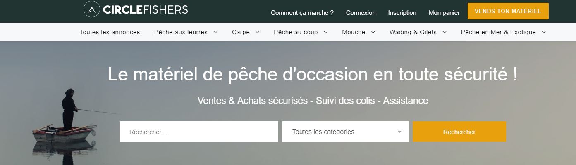The height and width of the screenshot is (165, 576).
Task: Click the VENDS TON MATÉRIEL button
Action: pyautogui.click(x=508, y=11)
